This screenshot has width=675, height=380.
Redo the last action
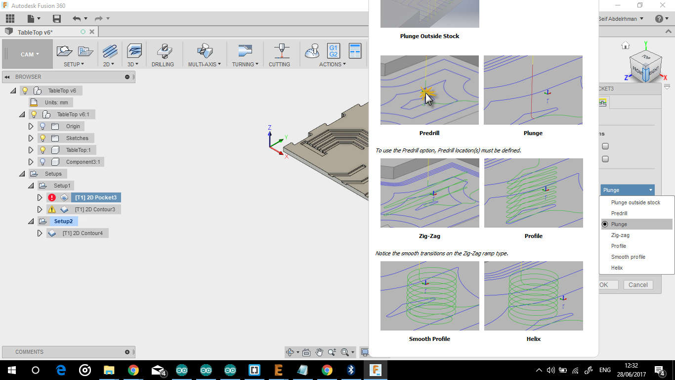pyautogui.click(x=99, y=19)
